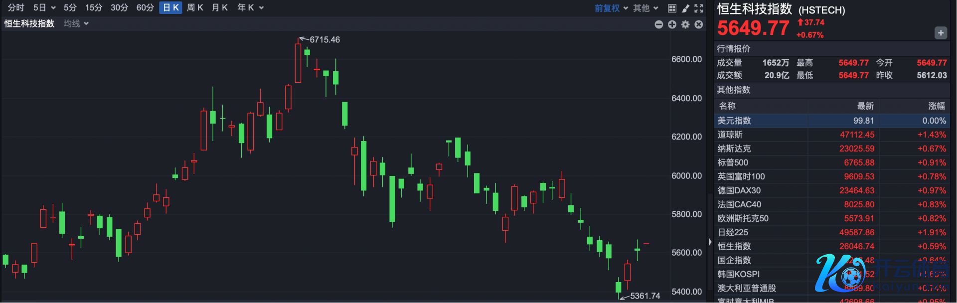Switch to the 分时 intraday tab
Screen dimensions: 957x303
16,8
